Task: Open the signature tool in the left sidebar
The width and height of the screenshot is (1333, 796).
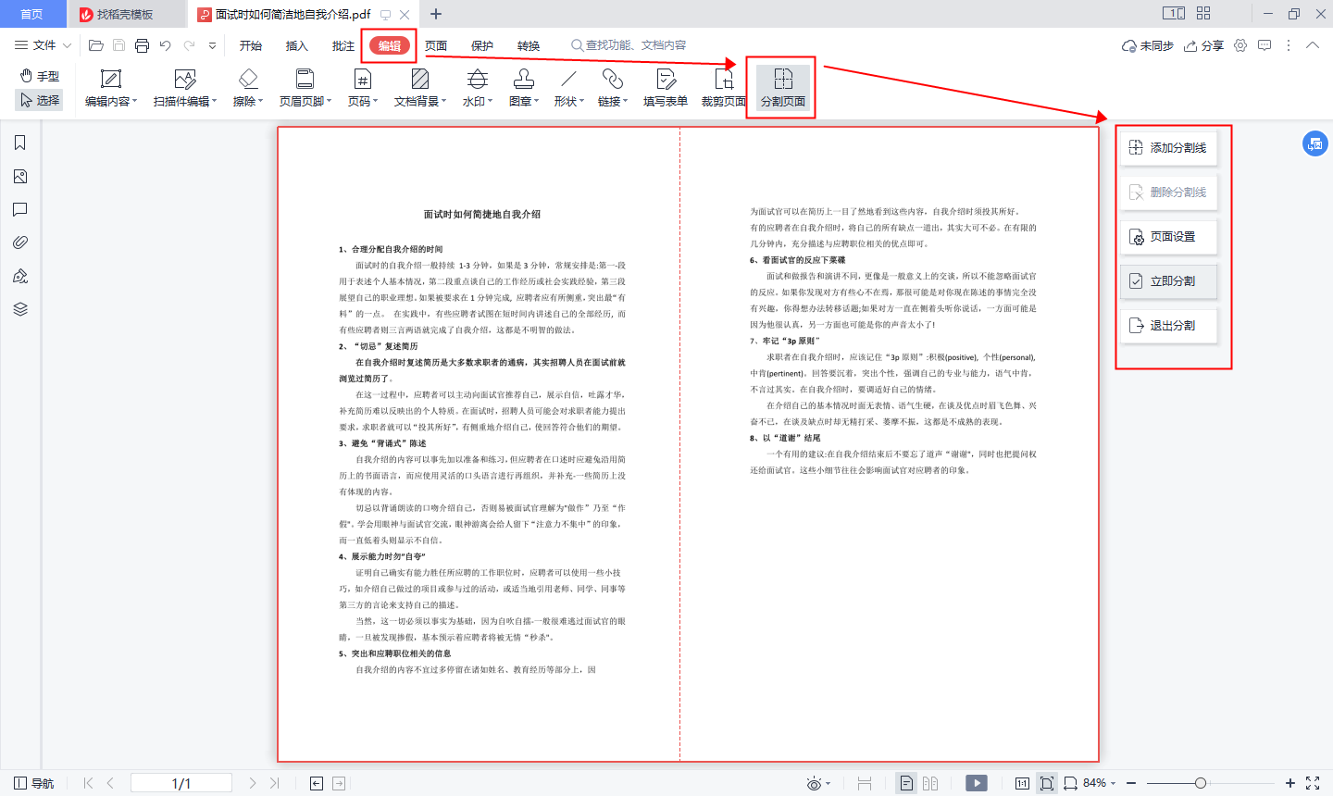Action: [x=20, y=276]
